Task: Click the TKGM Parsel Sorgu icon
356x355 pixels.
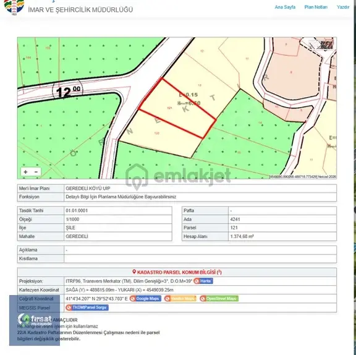Action: 69,308
